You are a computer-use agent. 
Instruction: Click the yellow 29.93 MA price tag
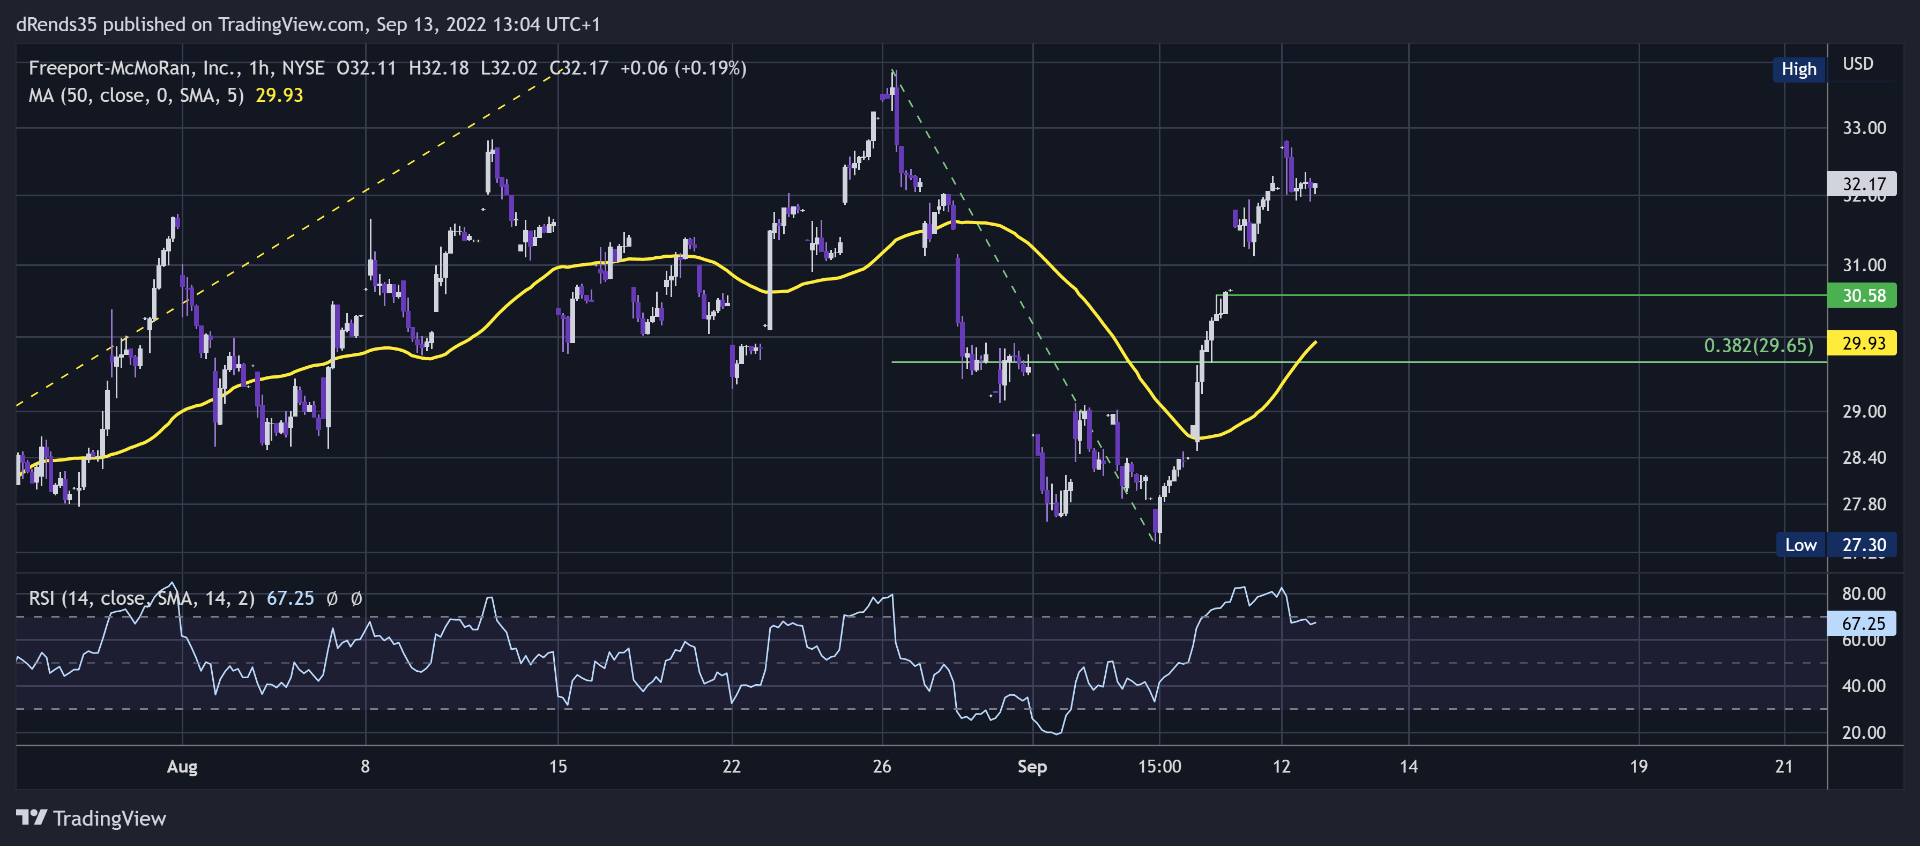[1863, 344]
